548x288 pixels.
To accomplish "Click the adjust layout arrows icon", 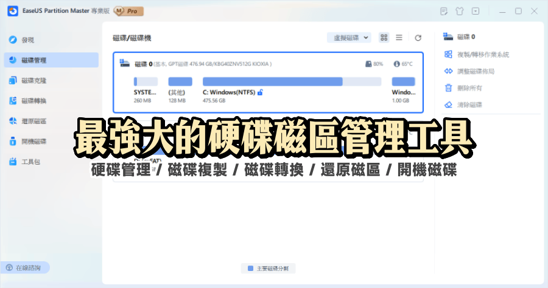I will [448, 71].
